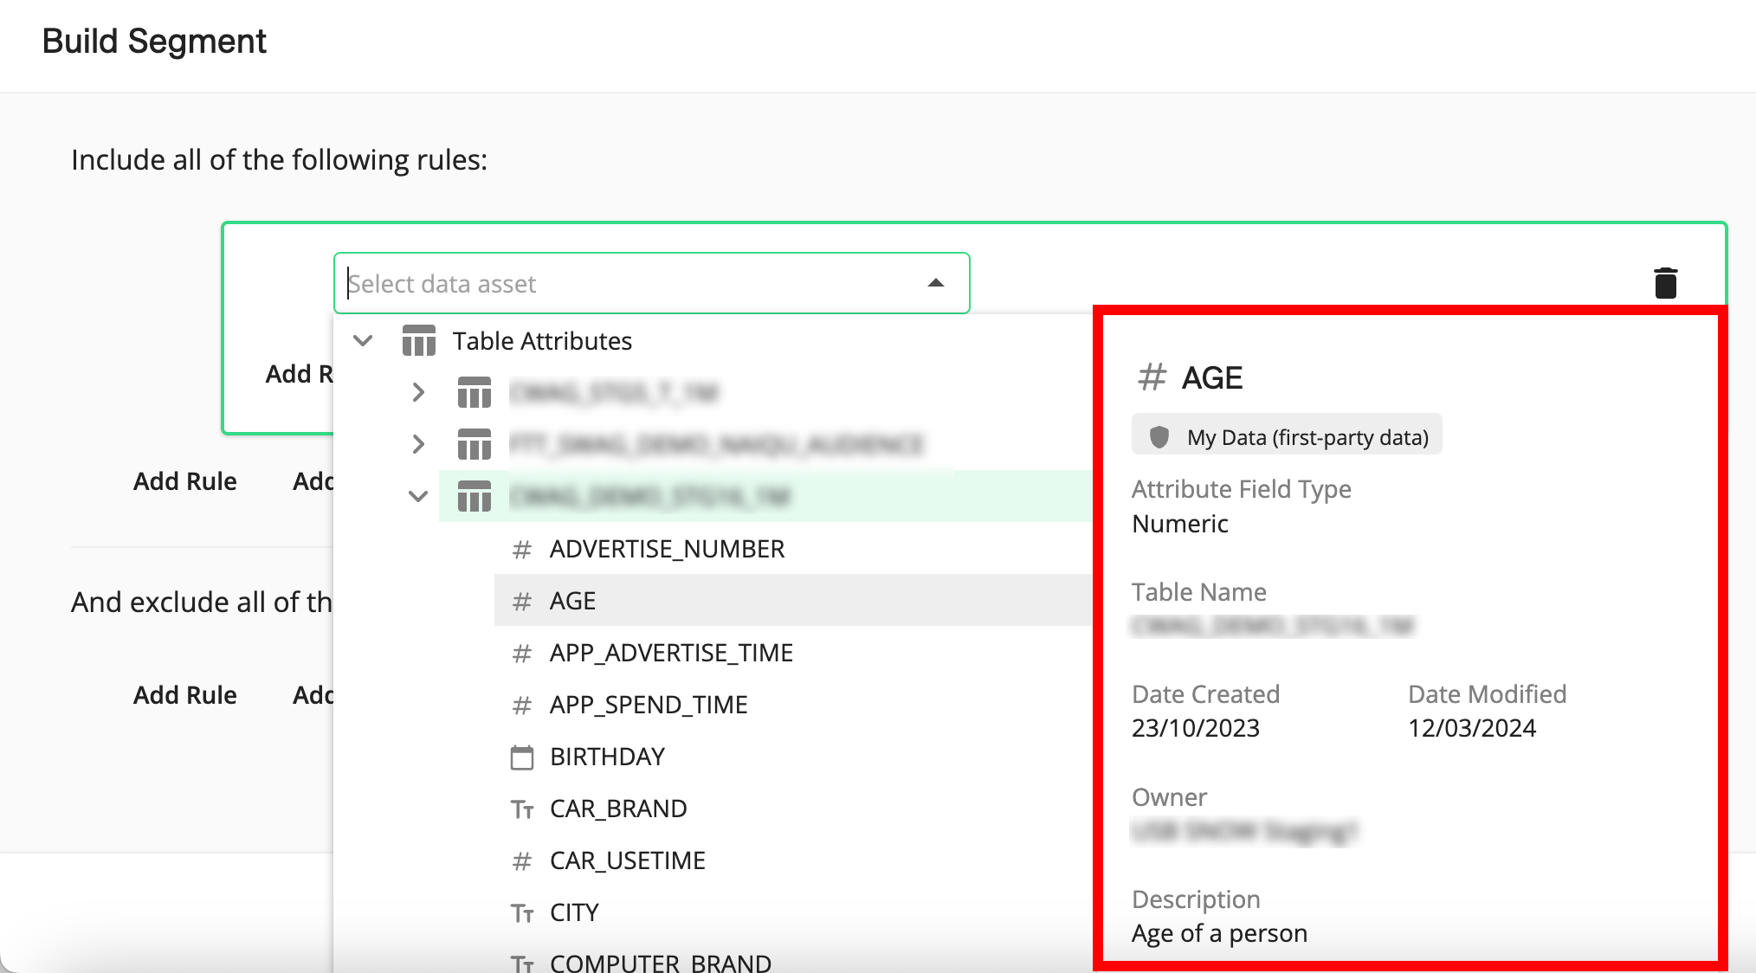Image resolution: width=1756 pixels, height=973 pixels.
Task: Delete the rule with the trash icon
Action: [x=1665, y=283]
